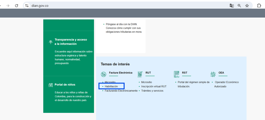Click the RUT document icon

click(140, 74)
